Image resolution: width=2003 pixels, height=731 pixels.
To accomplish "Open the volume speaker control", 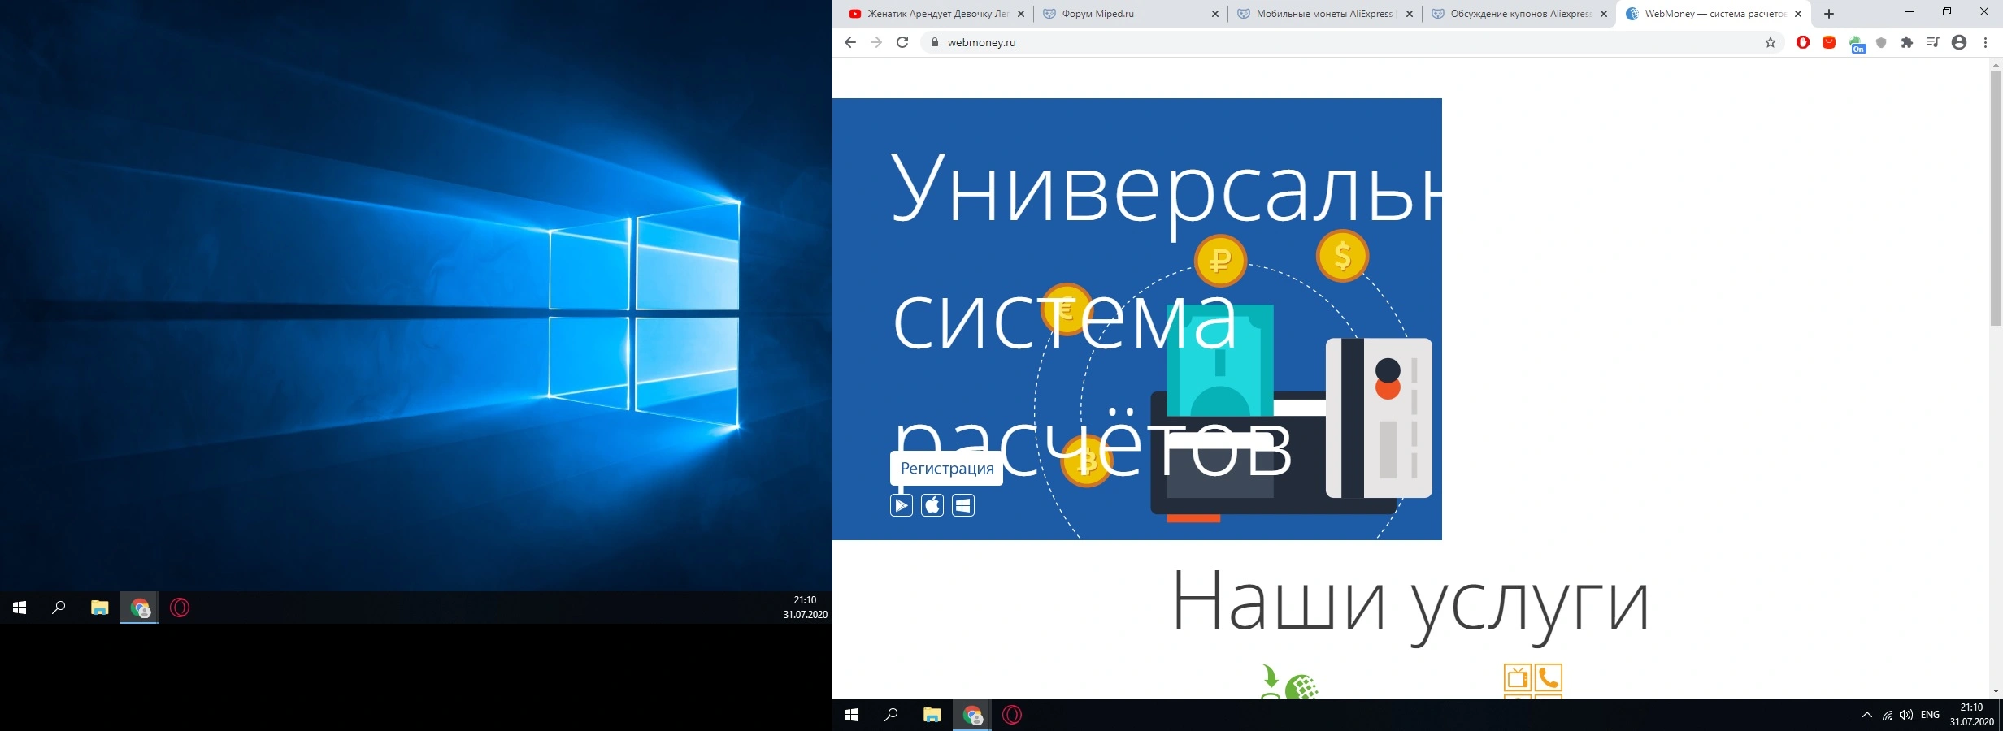I will click(1906, 715).
